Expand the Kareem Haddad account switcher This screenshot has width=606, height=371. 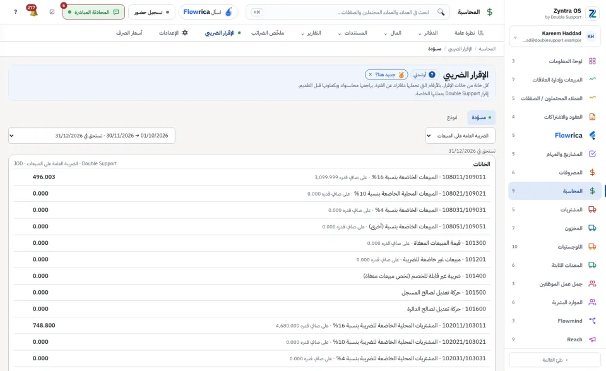[x=554, y=37]
